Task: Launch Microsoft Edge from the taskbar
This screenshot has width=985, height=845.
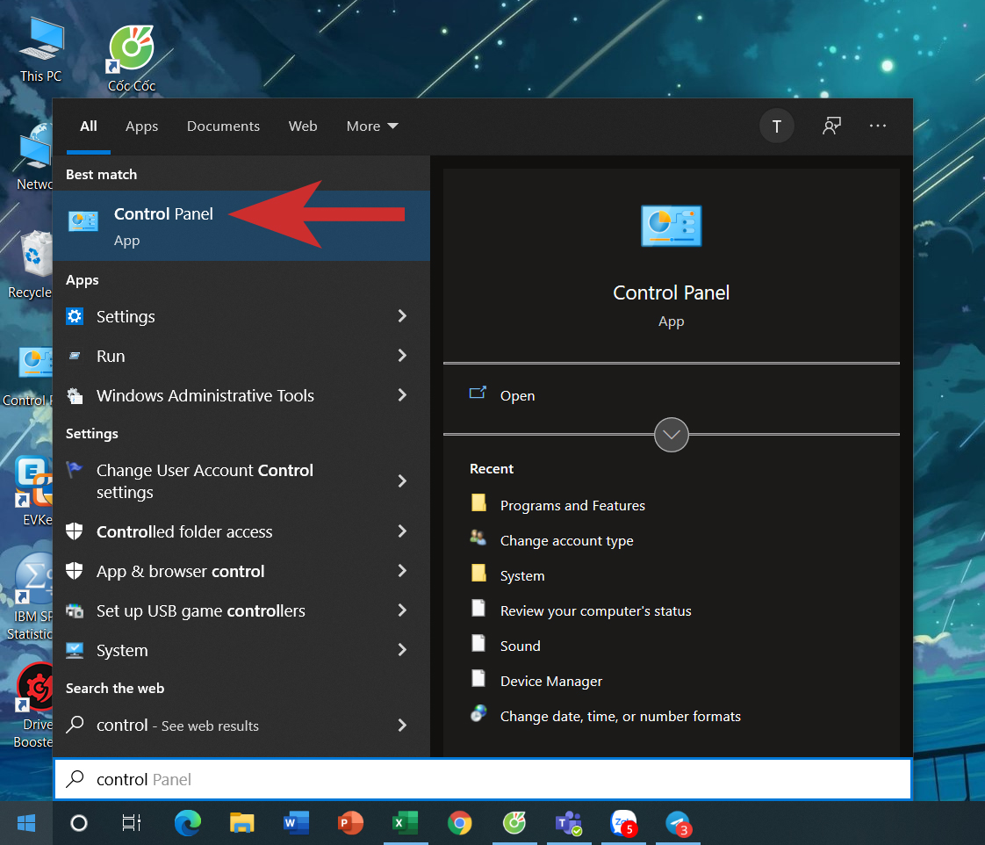Action: coord(187,823)
